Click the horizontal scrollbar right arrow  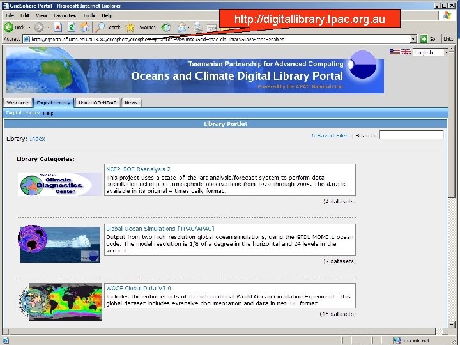pos(446,332)
